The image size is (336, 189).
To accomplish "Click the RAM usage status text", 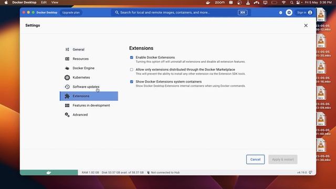I will [90, 172].
